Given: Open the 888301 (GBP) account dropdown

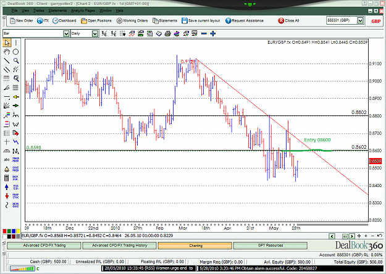Looking at the screenshot, I should [361, 20].
